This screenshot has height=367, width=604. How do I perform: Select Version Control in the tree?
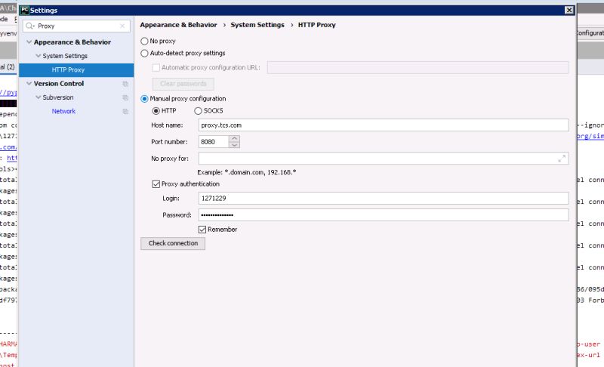coord(59,84)
